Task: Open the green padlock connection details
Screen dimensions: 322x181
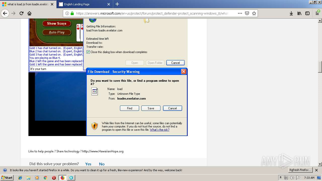Action: click(x=72, y=13)
